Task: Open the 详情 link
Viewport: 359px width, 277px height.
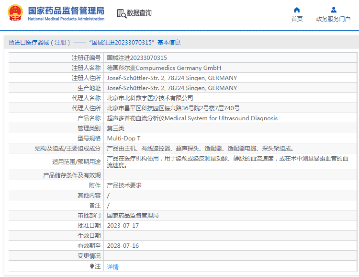Action: click(x=112, y=266)
